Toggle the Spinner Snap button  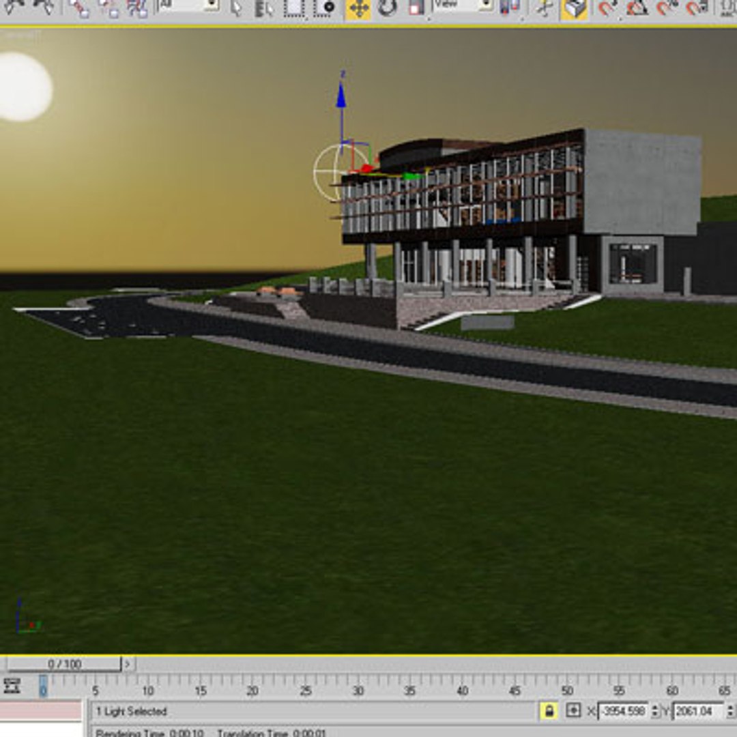[x=696, y=8]
